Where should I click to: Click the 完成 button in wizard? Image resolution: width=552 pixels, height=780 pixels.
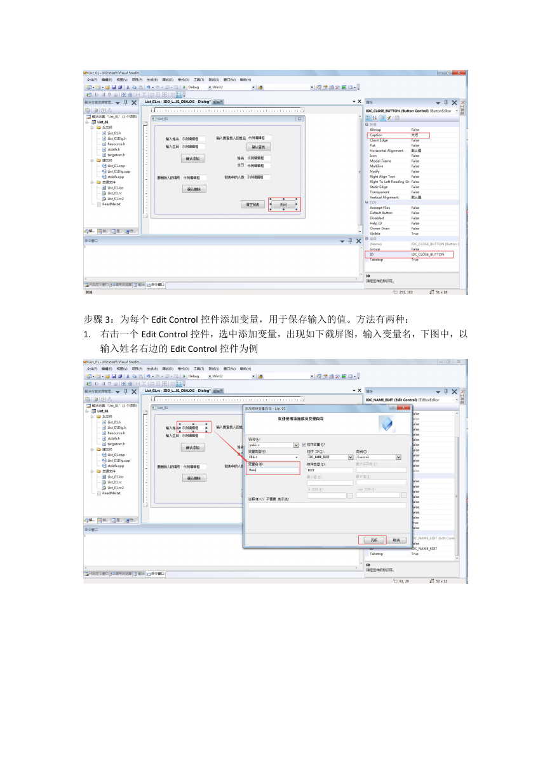click(374, 540)
